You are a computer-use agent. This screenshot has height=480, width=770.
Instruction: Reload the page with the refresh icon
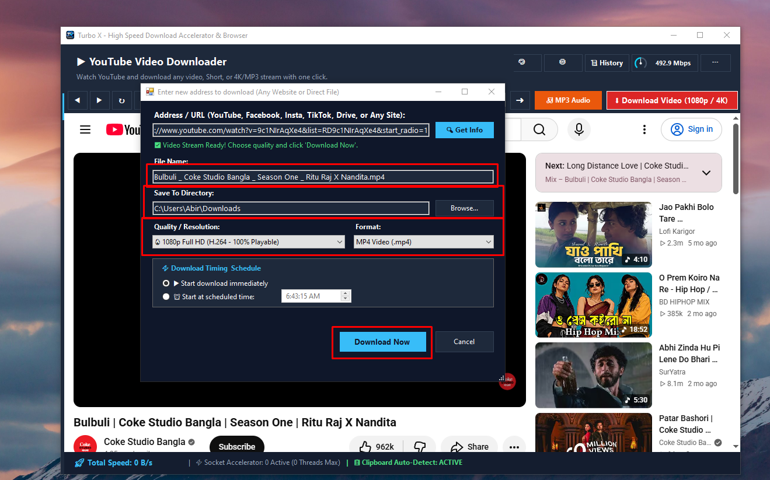[121, 100]
